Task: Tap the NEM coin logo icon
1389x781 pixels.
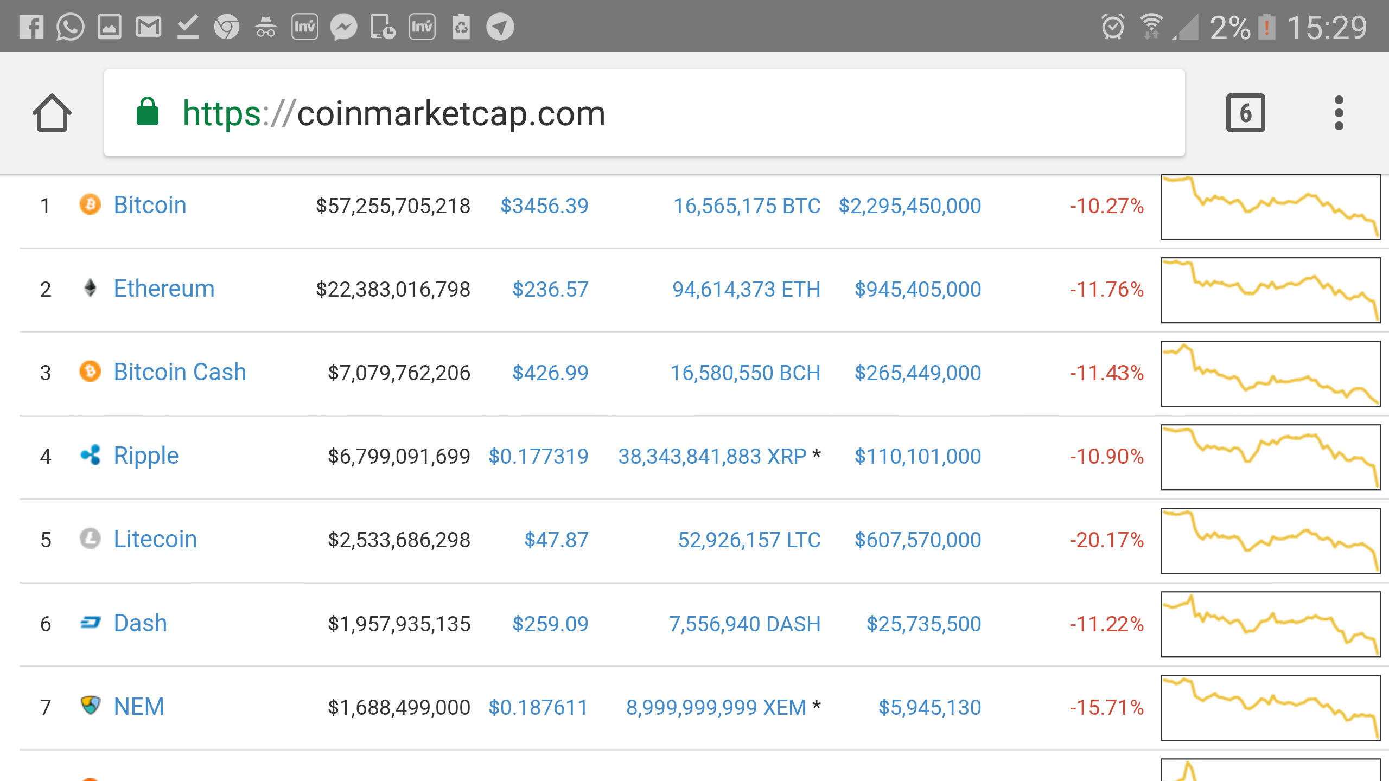Action: [x=90, y=706]
